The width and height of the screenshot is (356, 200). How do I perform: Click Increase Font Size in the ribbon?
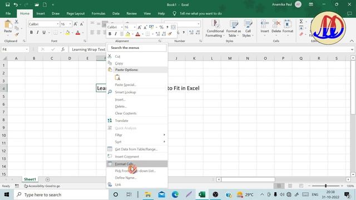click(76, 24)
